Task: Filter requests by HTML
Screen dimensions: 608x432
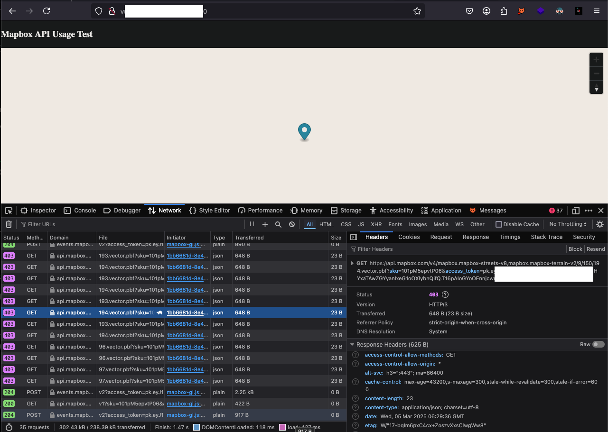Action: coord(327,224)
